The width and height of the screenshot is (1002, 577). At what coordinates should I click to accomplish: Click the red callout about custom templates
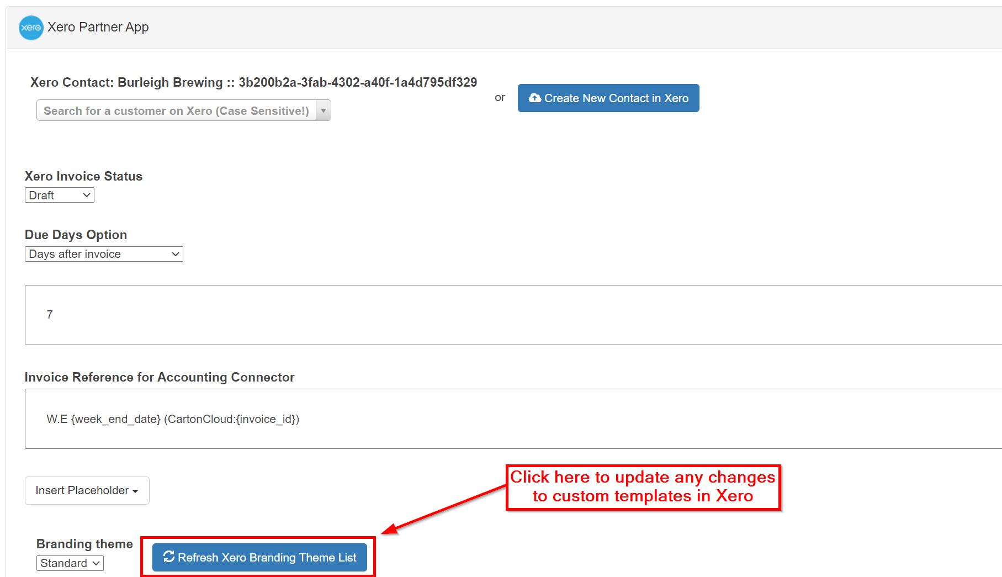tap(643, 487)
